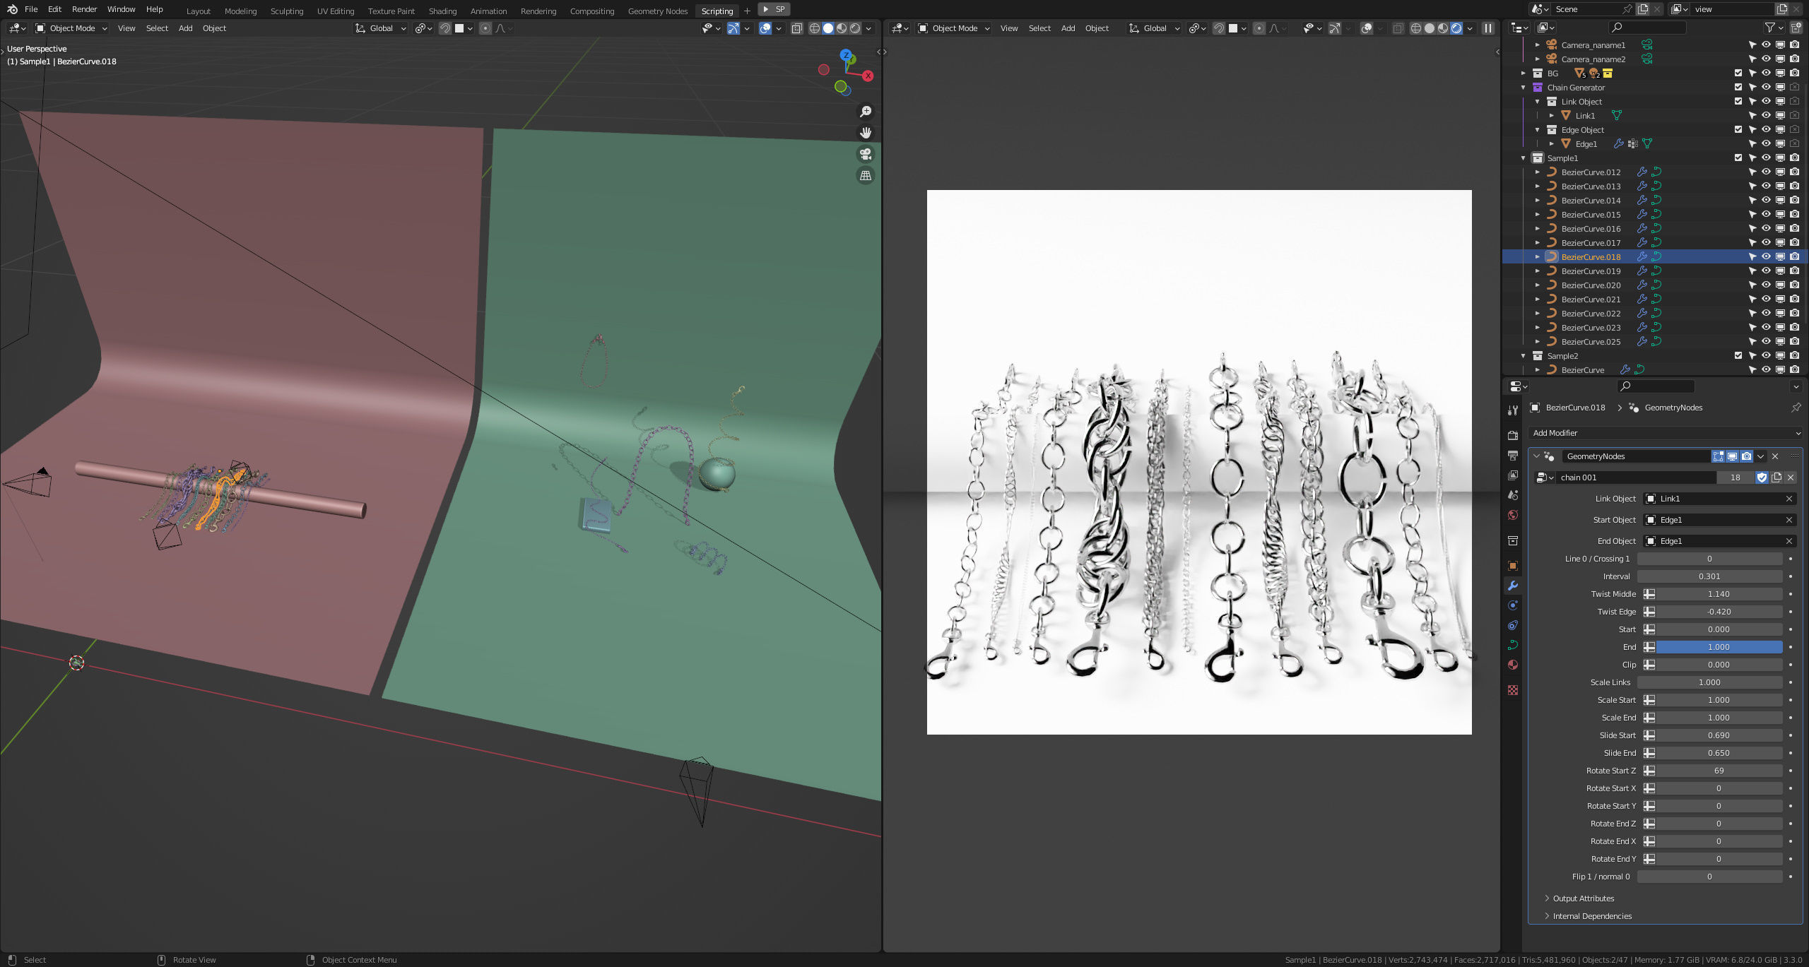Click the Blender logo menu icon

pyautogui.click(x=12, y=9)
